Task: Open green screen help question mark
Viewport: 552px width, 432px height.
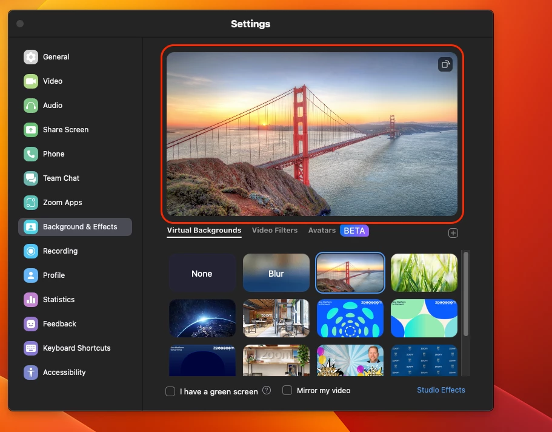Action: point(267,390)
